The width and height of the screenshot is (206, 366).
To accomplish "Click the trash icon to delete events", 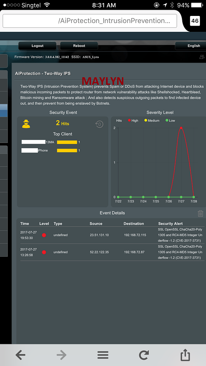I will 201,213.
